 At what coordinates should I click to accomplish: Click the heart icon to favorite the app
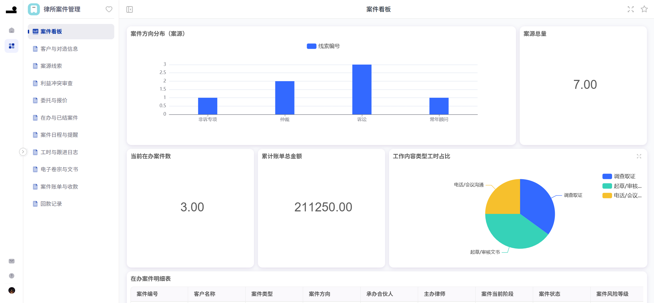tap(109, 9)
